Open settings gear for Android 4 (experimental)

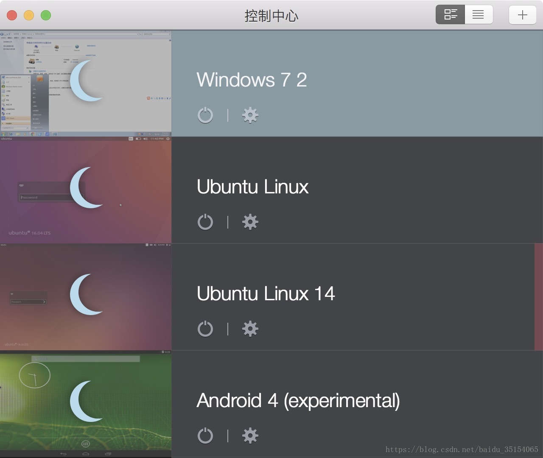pos(250,436)
